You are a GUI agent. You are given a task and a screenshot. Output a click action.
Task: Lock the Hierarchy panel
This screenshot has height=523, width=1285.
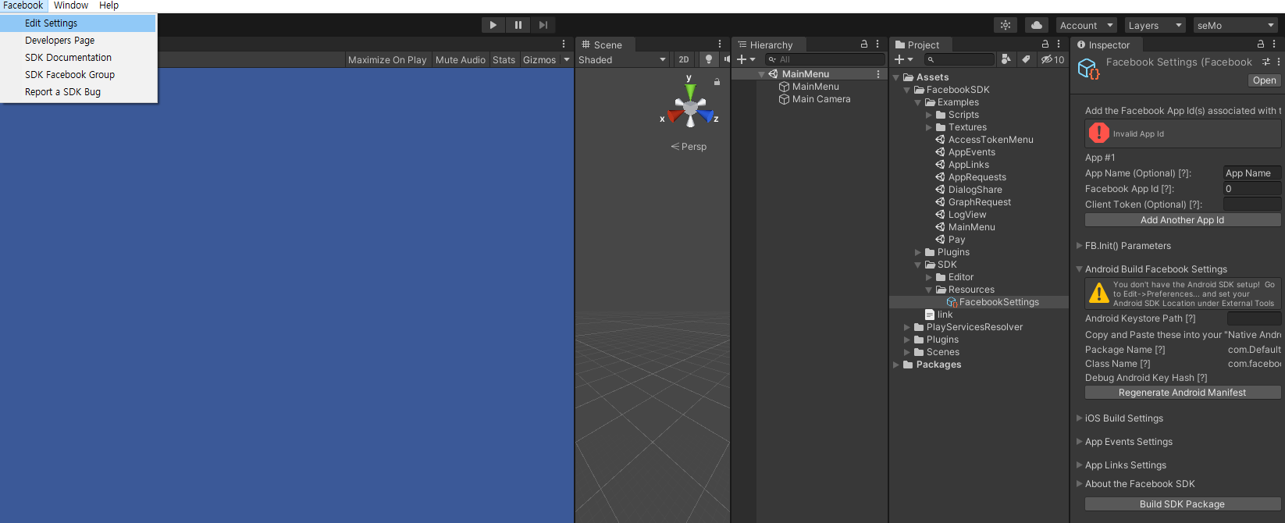coord(864,44)
